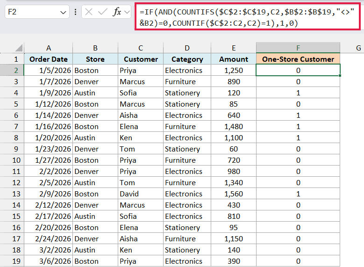Viewport: 364px width, 267px height.
Task: Click the Tom cell in row 12
Action: pyautogui.click(x=141, y=182)
